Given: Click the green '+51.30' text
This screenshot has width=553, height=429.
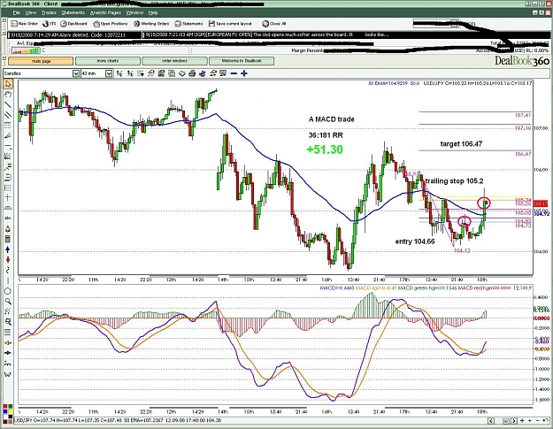Looking at the screenshot, I should coord(325,149).
